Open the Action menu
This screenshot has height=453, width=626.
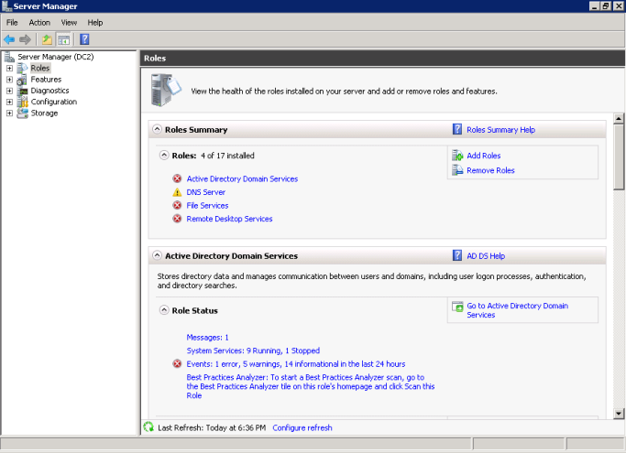39,22
